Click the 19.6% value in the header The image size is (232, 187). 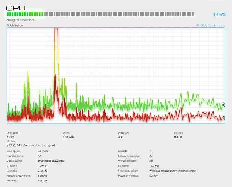(219, 15)
